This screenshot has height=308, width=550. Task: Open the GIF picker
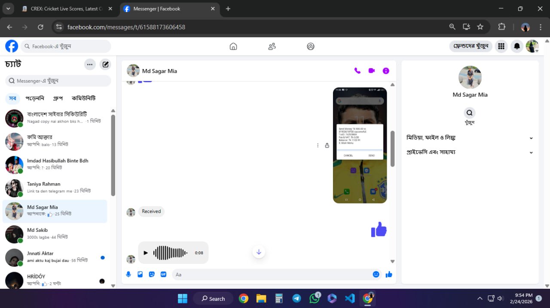tap(163, 274)
